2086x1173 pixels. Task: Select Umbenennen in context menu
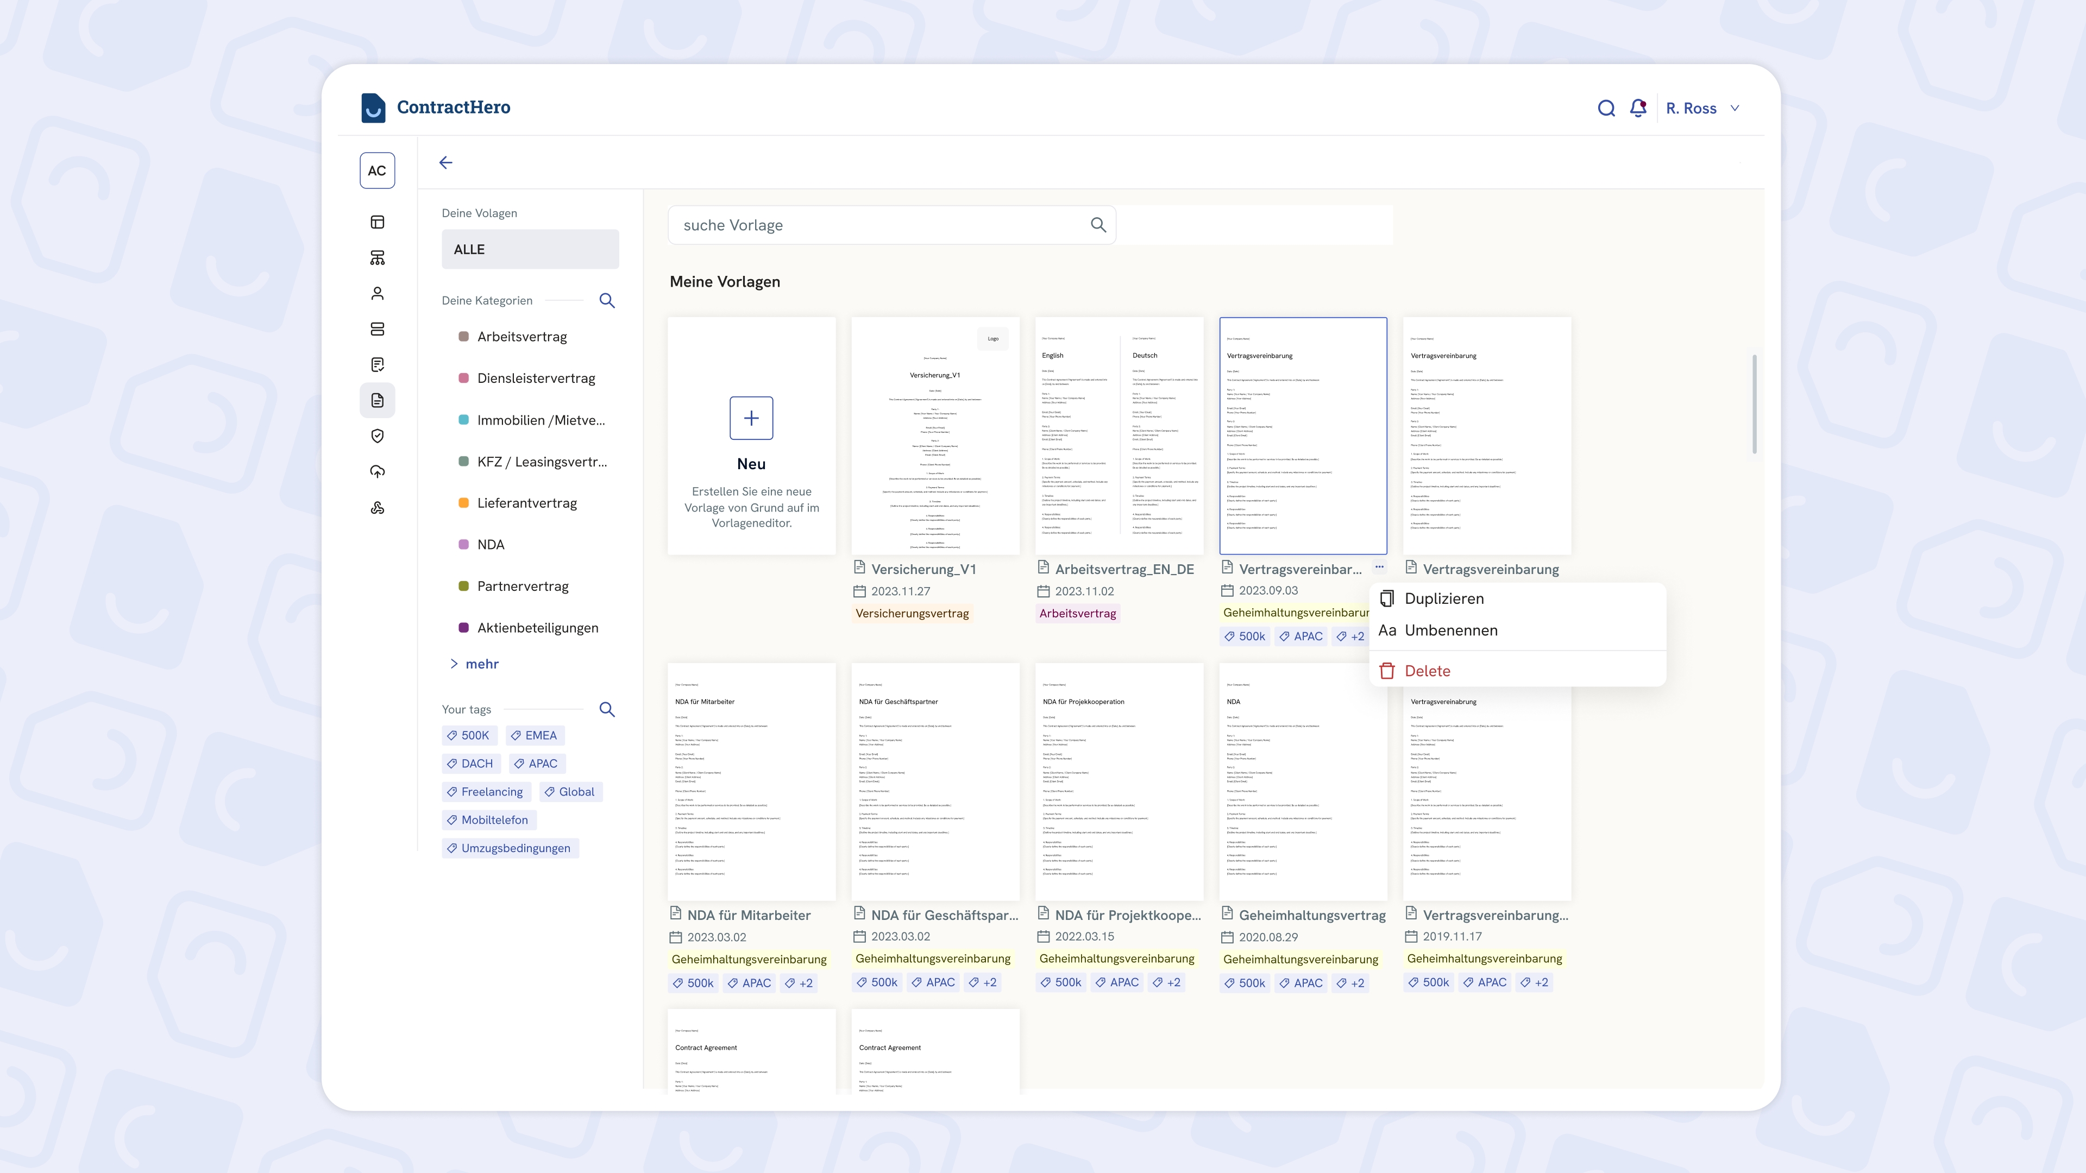click(1450, 630)
